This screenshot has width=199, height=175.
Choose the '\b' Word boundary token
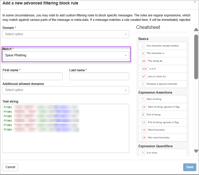[x=144, y=130]
